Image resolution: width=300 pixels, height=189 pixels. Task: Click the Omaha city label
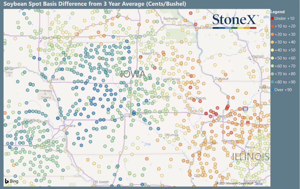click(x=70, y=126)
